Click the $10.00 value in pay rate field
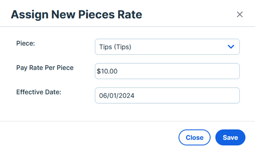 pyautogui.click(x=107, y=71)
